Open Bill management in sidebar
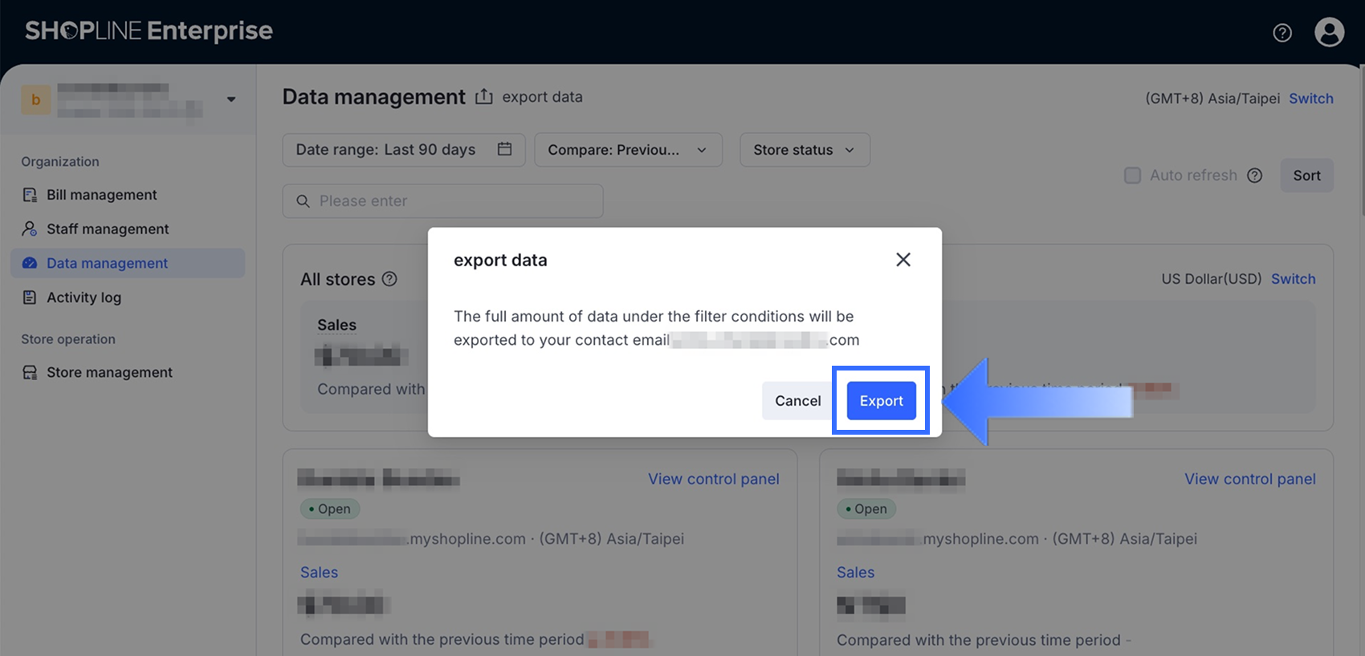The width and height of the screenshot is (1365, 656). (x=102, y=195)
